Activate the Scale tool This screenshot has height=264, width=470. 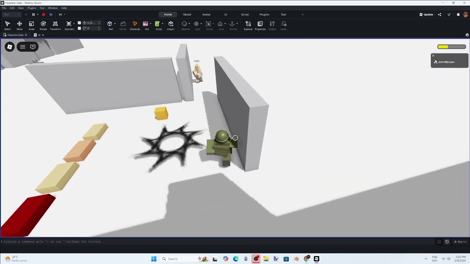31,25
